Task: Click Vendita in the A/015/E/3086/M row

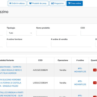Action: (63, 70)
